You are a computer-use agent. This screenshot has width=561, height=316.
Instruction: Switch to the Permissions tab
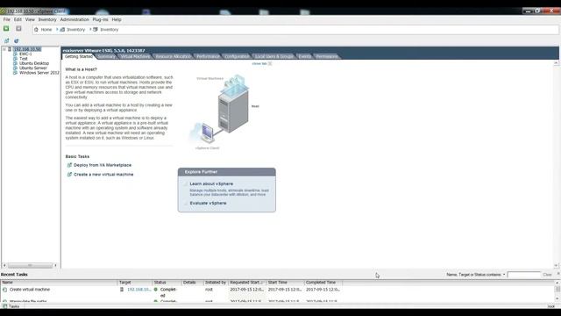click(x=327, y=56)
